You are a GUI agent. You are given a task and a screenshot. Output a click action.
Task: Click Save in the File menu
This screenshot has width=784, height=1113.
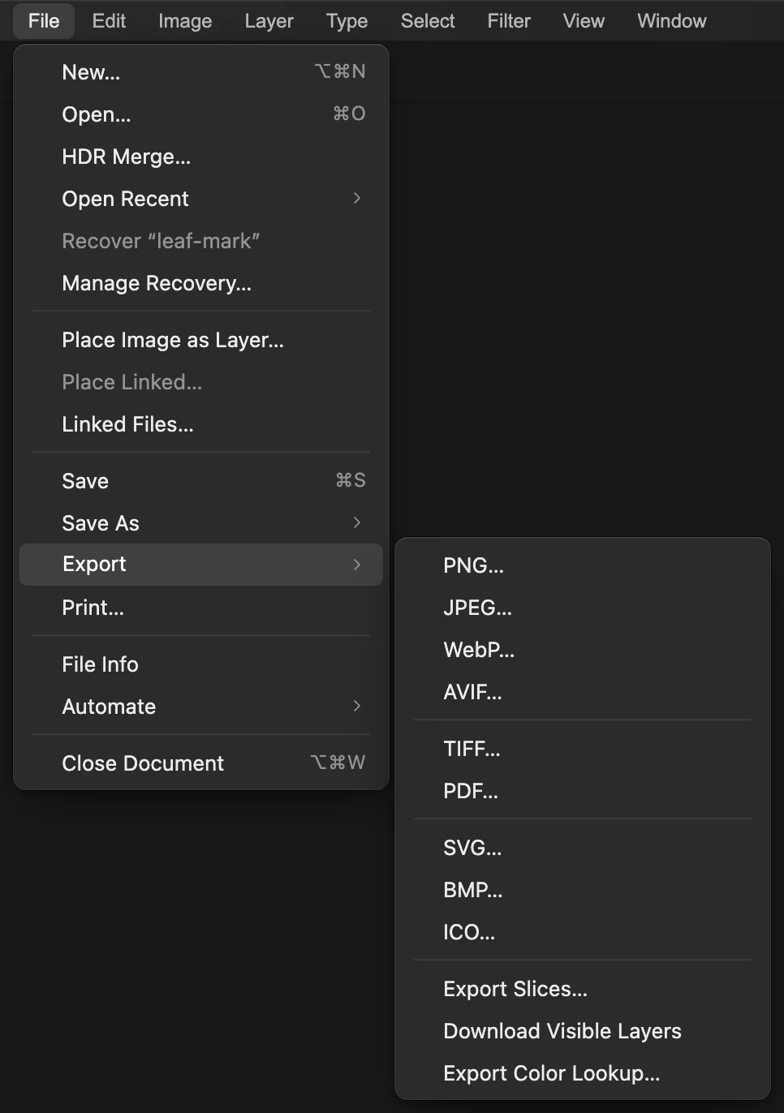[201, 481]
